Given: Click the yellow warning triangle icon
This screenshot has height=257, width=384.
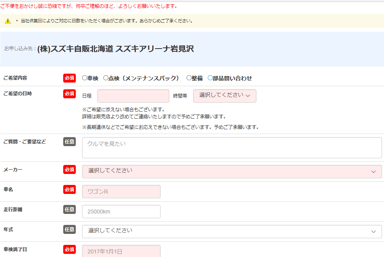Looking at the screenshot, I should tap(8, 21).
